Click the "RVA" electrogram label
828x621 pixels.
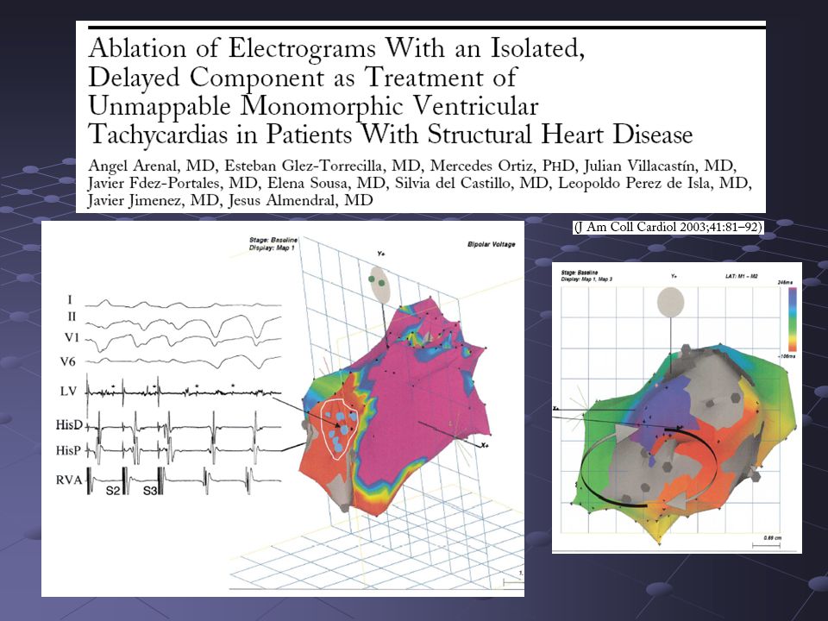point(69,480)
